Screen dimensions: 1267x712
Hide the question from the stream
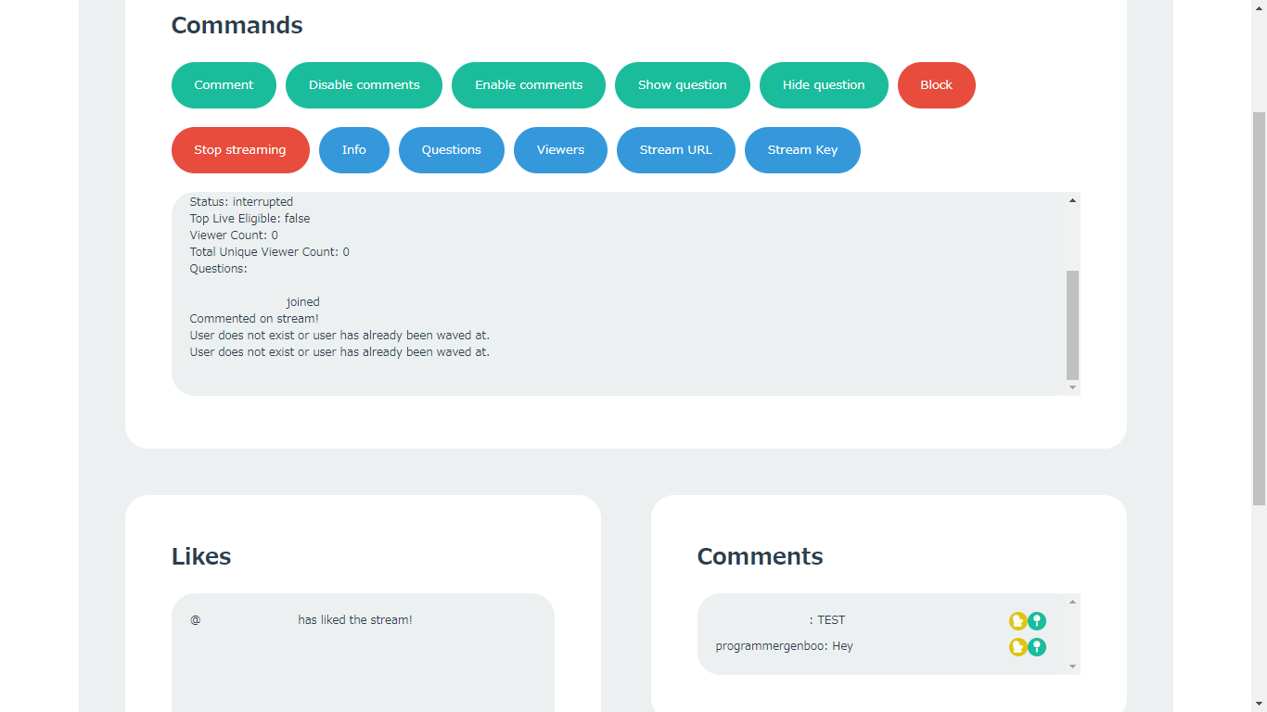pos(824,85)
